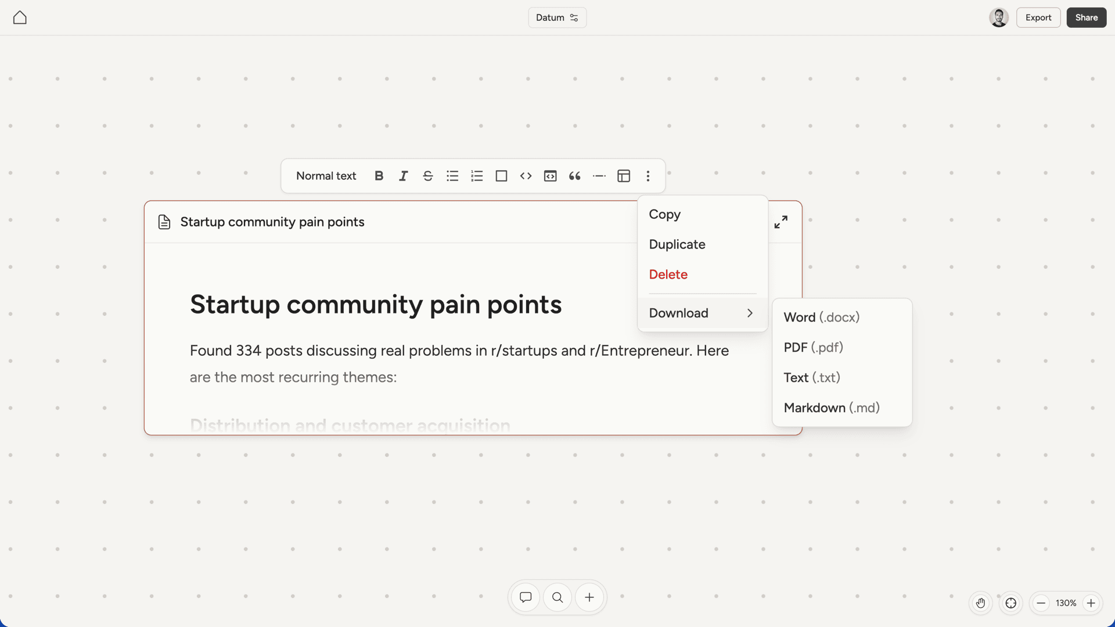
Task: Insert a block quote
Action: click(574, 176)
